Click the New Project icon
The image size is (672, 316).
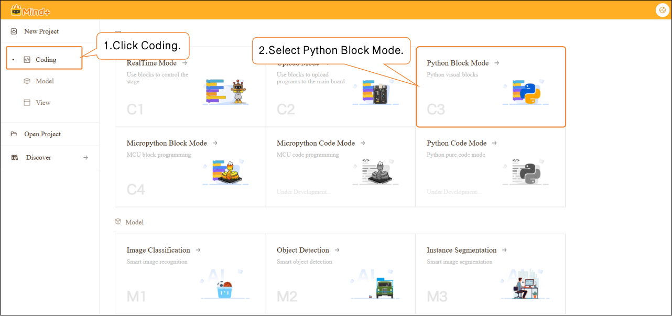click(x=14, y=31)
